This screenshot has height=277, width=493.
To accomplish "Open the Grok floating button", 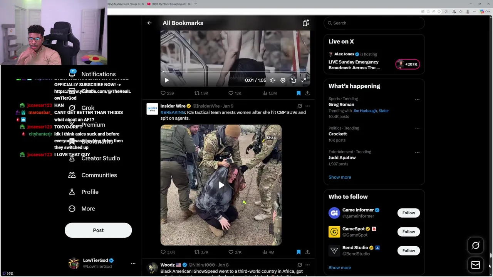I will [476, 245].
